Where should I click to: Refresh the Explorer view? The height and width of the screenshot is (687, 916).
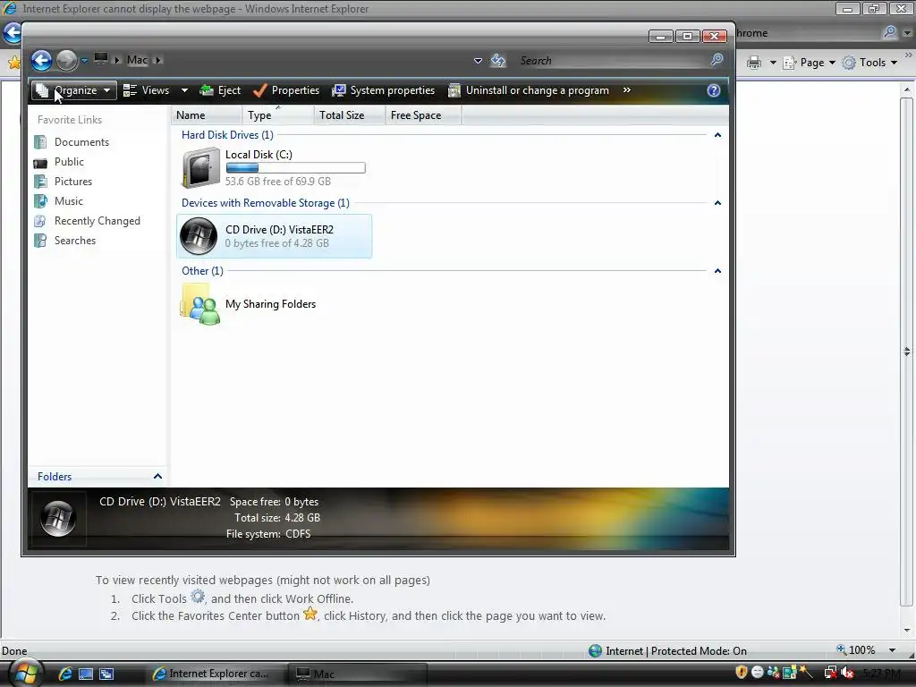(498, 60)
